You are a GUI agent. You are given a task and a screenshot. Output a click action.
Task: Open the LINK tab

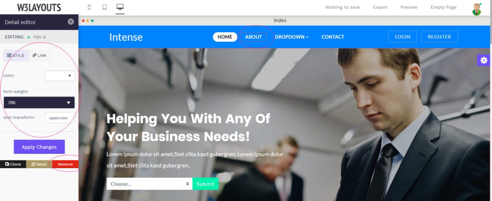pyautogui.click(x=39, y=55)
